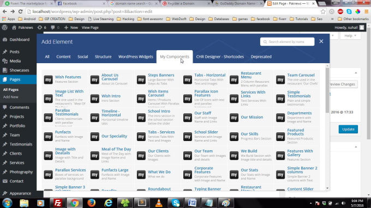Select the Team Carousel component icon
The image size is (371, 208).
point(280,79)
